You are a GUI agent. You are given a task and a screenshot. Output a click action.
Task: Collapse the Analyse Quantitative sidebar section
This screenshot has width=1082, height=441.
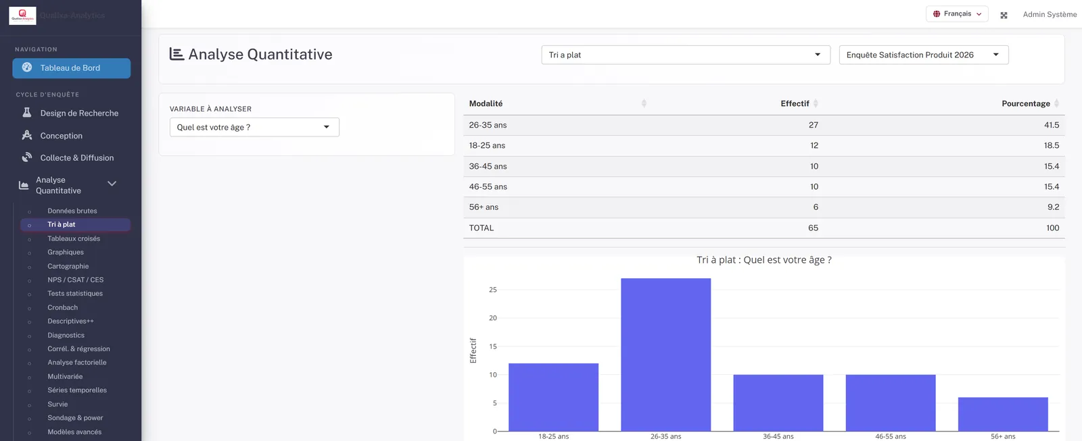(x=112, y=183)
